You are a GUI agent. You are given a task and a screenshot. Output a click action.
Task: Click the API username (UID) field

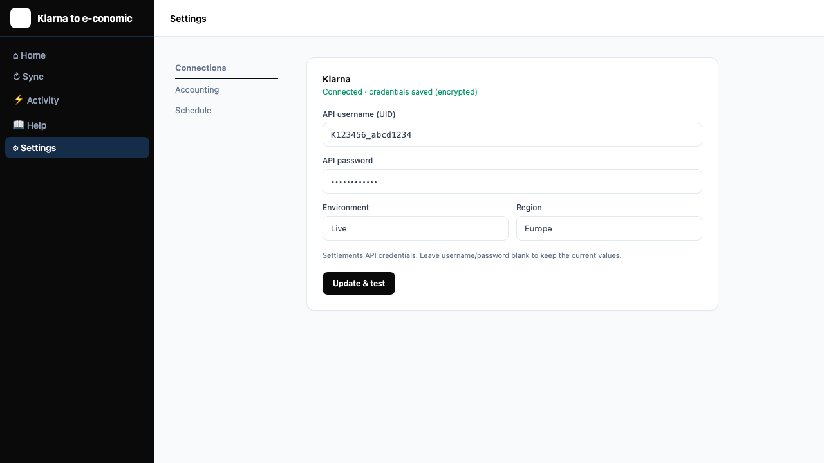click(x=512, y=135)
